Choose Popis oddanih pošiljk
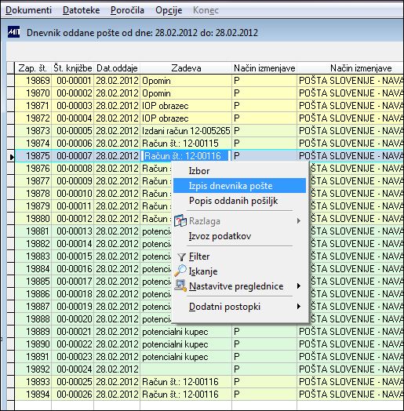404x411 pixels. tap(233, 201)
